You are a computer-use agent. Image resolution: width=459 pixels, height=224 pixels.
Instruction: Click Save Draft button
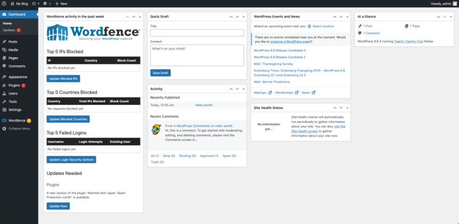[x=160, y=73]
